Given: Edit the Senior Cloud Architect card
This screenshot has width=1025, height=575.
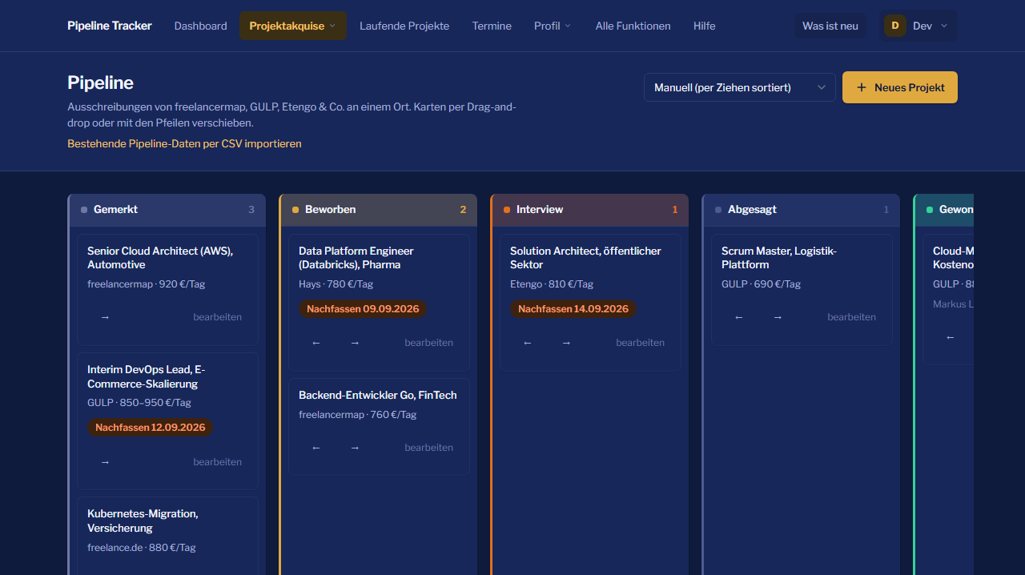Looking at the screenshot, I should [217, 317].
